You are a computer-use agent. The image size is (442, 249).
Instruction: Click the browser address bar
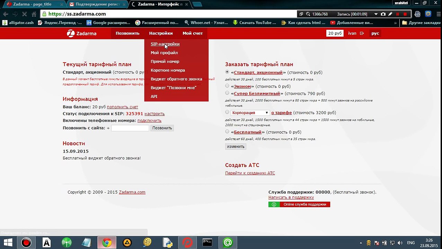[168, 14]
